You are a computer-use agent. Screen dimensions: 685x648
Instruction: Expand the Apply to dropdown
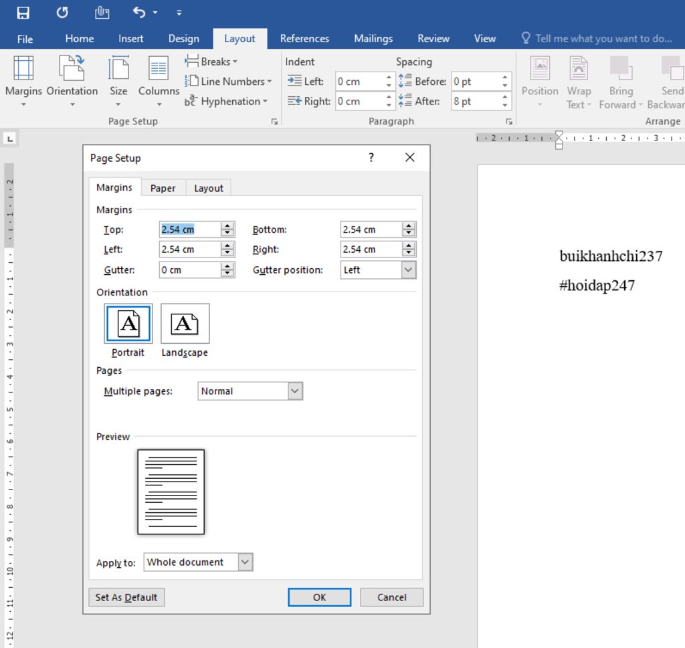[245, 562]
